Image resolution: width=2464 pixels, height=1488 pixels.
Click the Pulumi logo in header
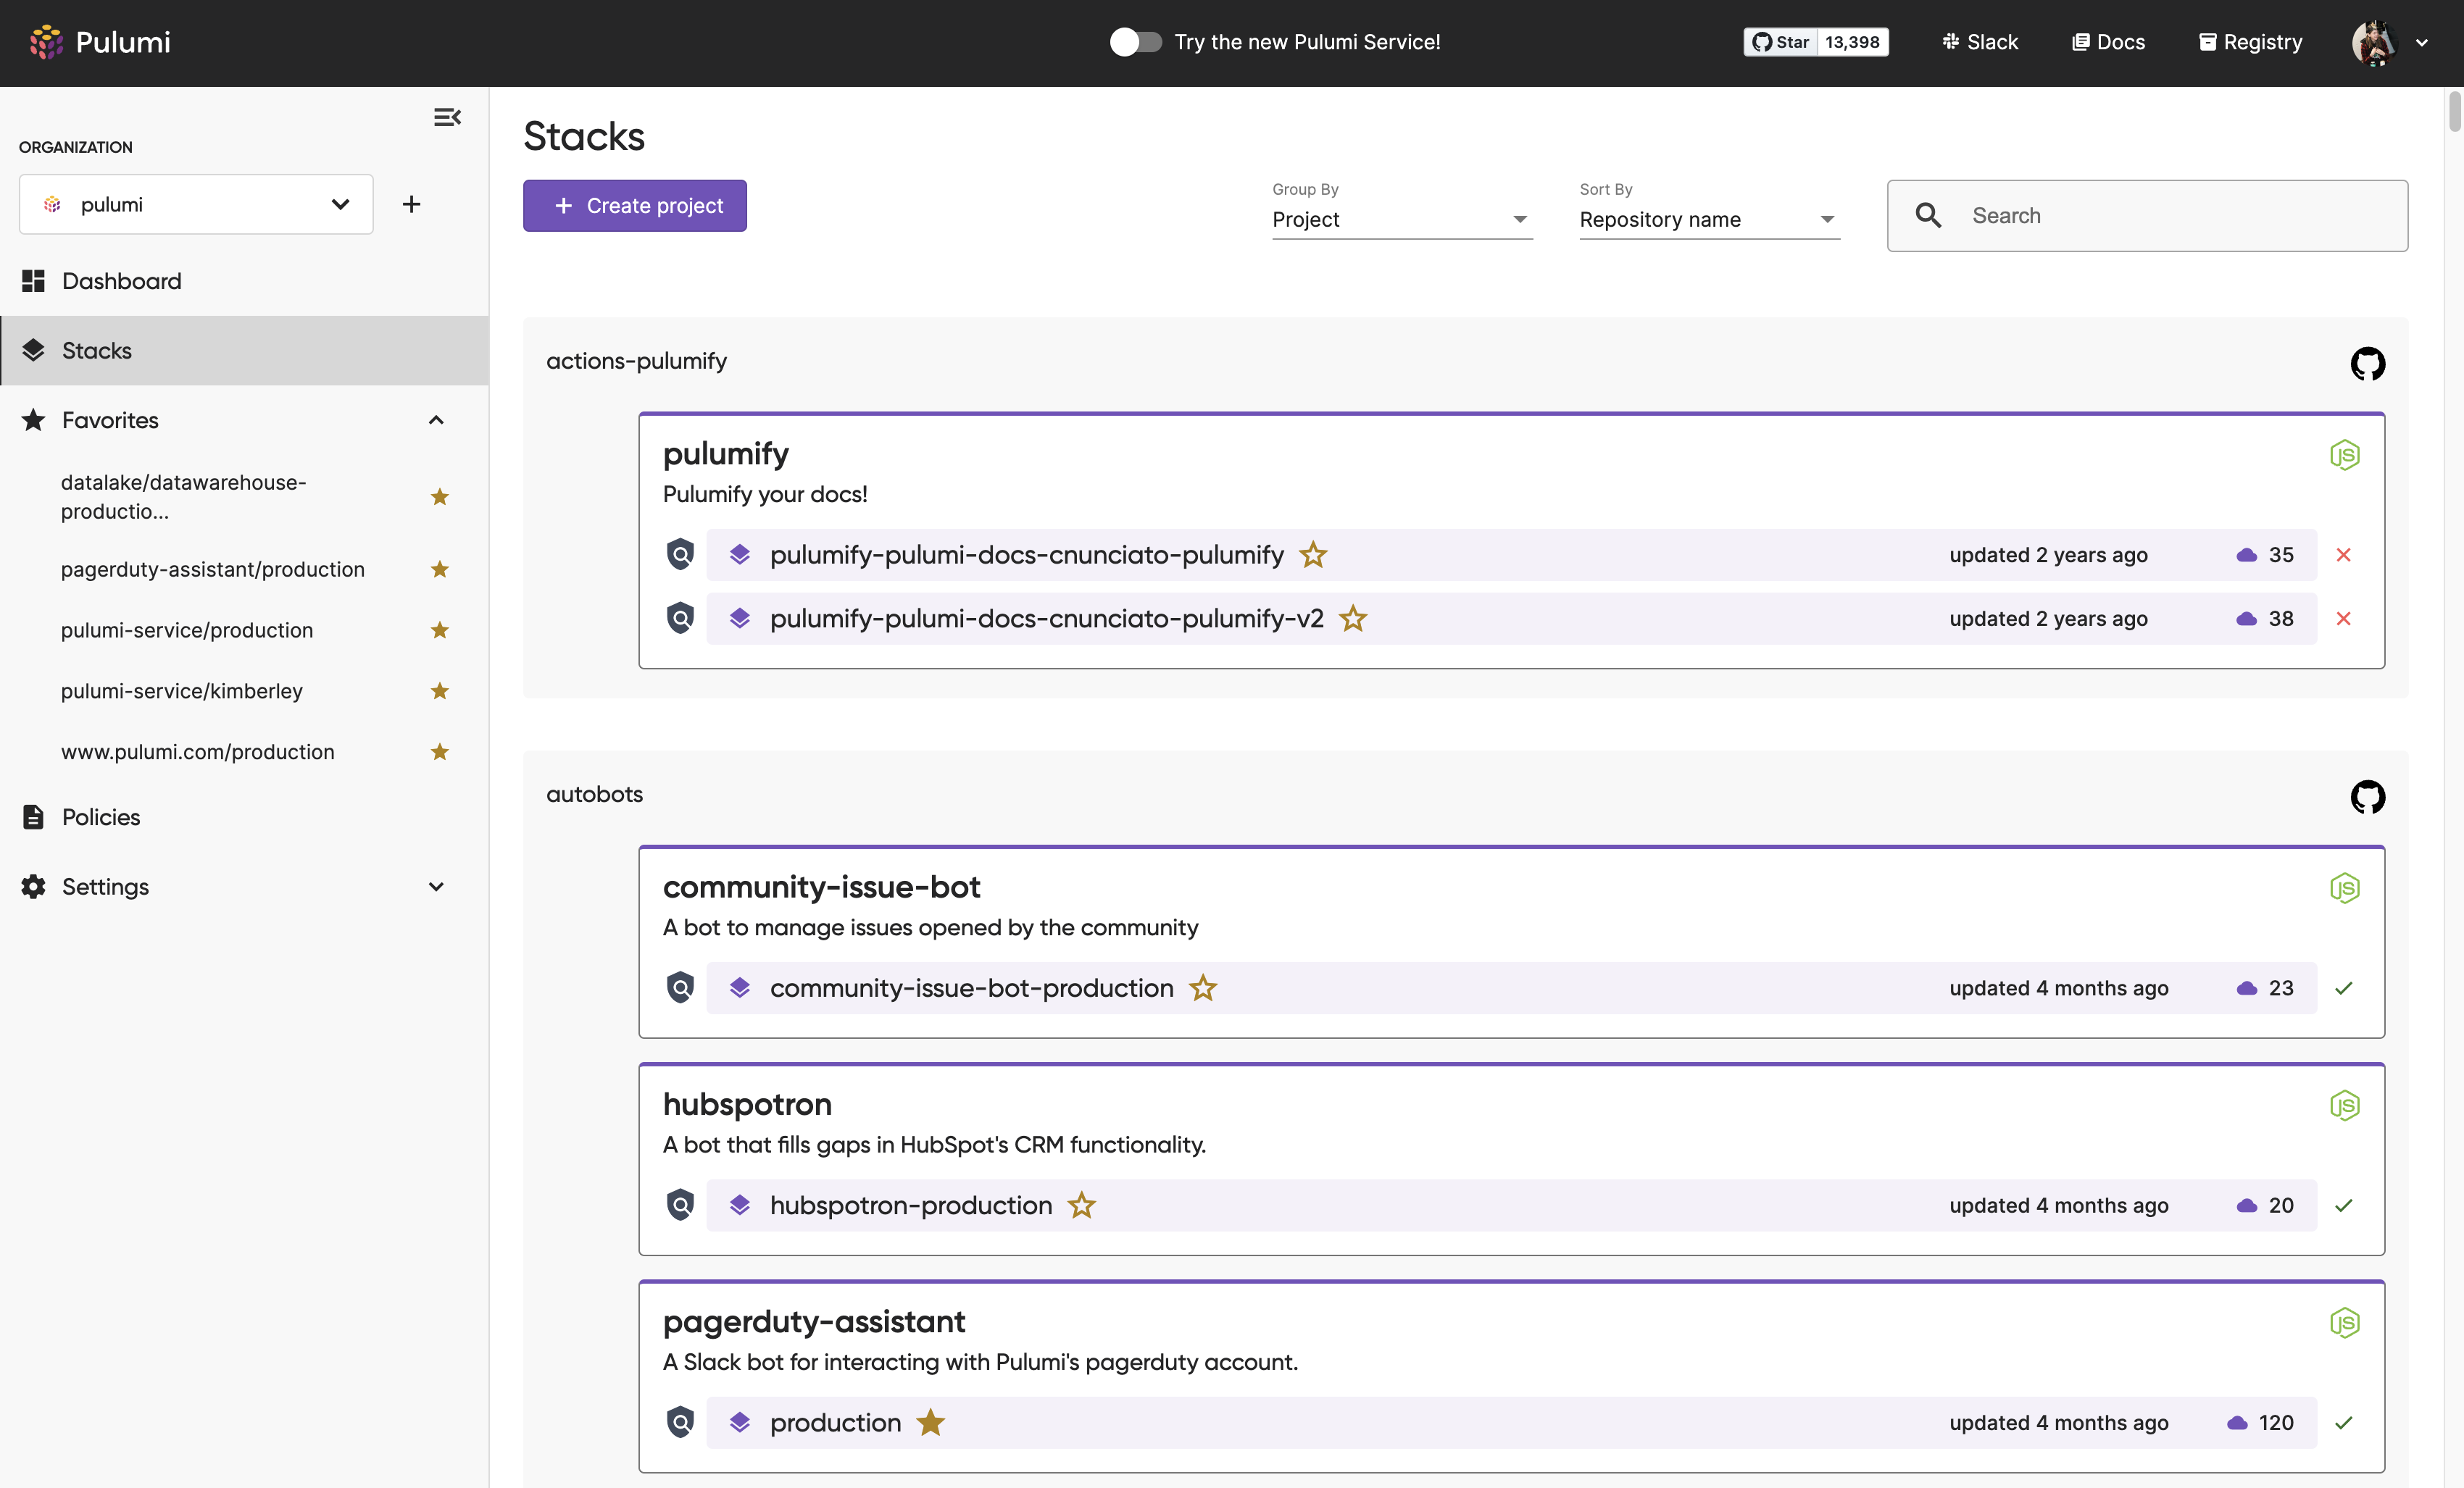tap(100, 42)
